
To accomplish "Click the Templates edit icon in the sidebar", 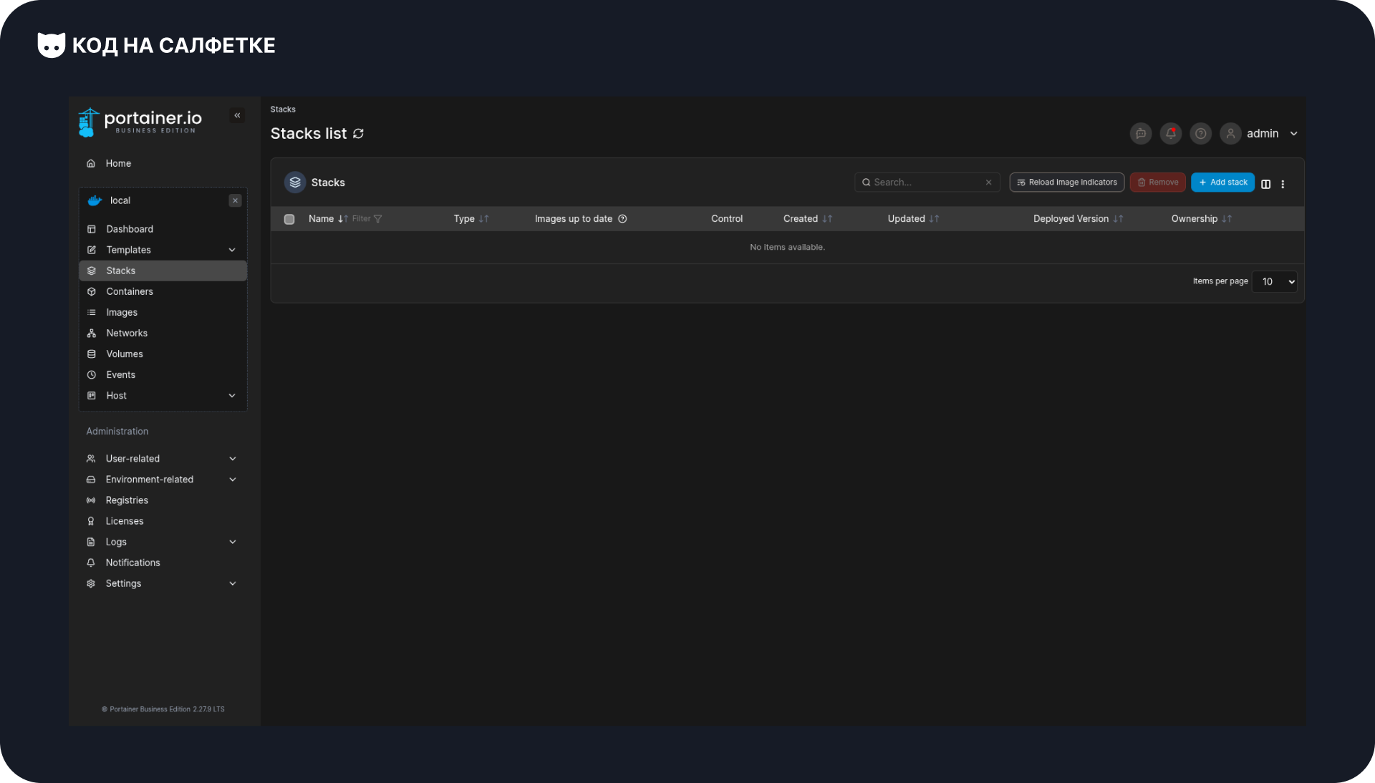I will pos(92,250).
